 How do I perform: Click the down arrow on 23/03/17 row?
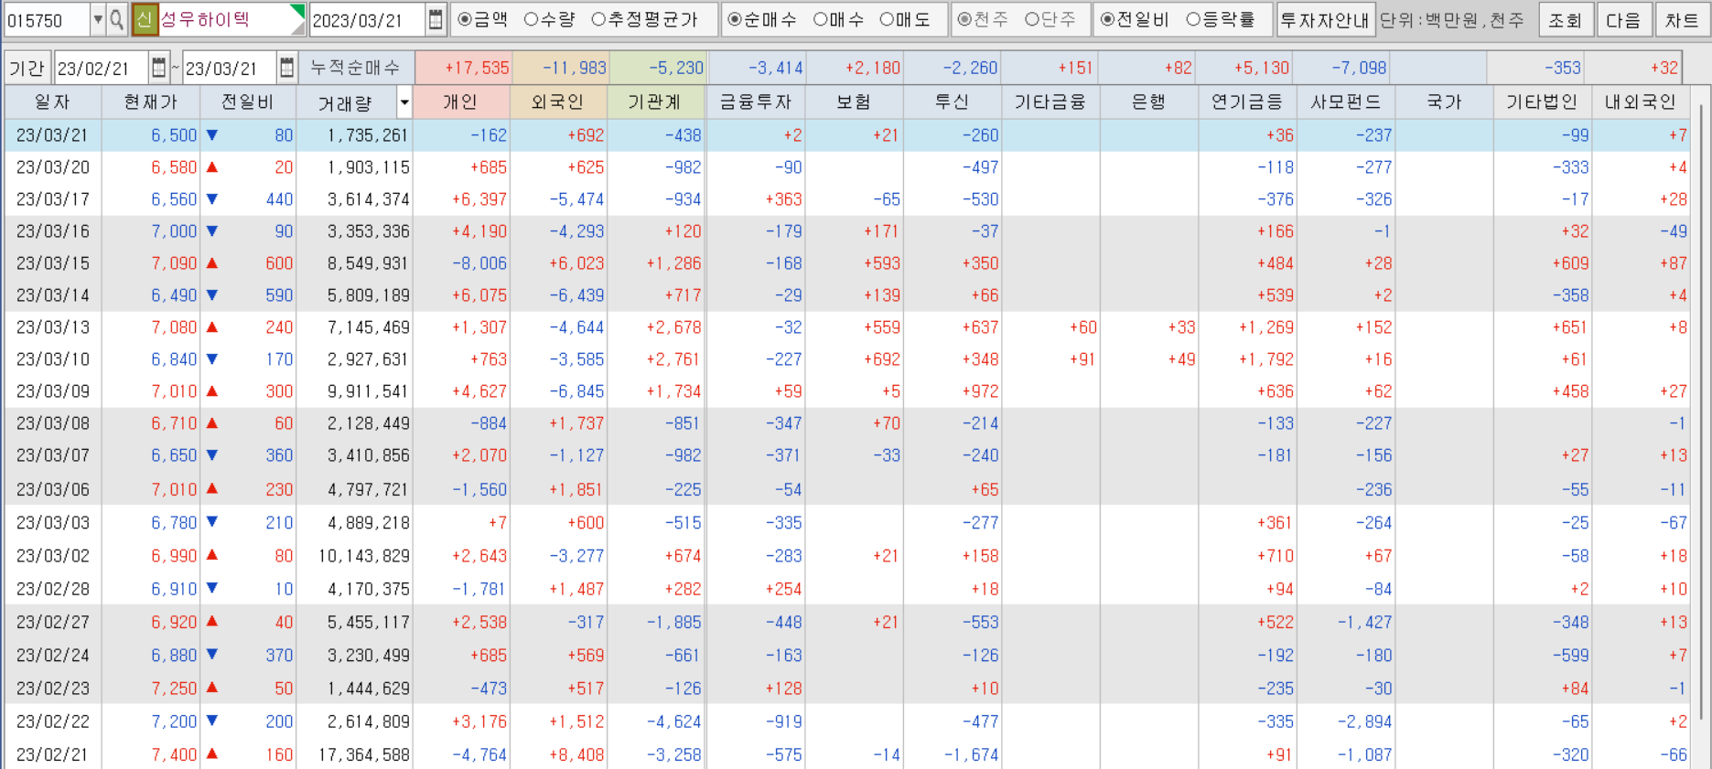pyautogui.click(x=212, y=198)
